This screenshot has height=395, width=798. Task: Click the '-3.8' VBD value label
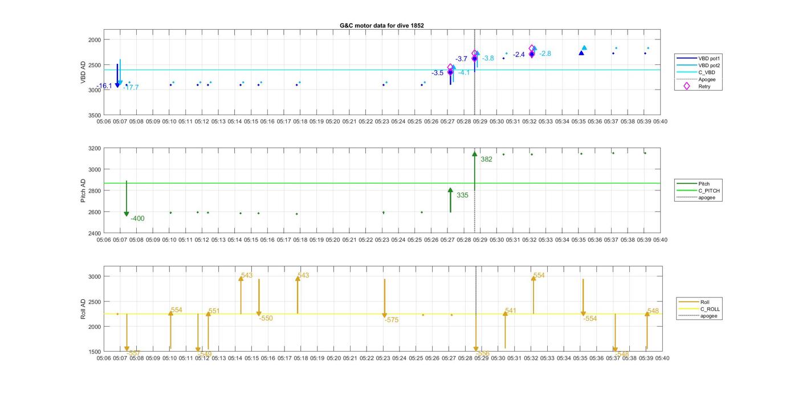[488, 58]
